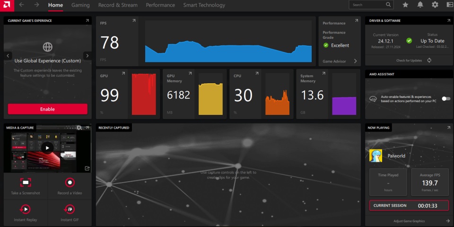Image resolution: width=454 pixels, height=227 pixels.
Task: Expand the FPS metric tile
Action: [134, 20]
